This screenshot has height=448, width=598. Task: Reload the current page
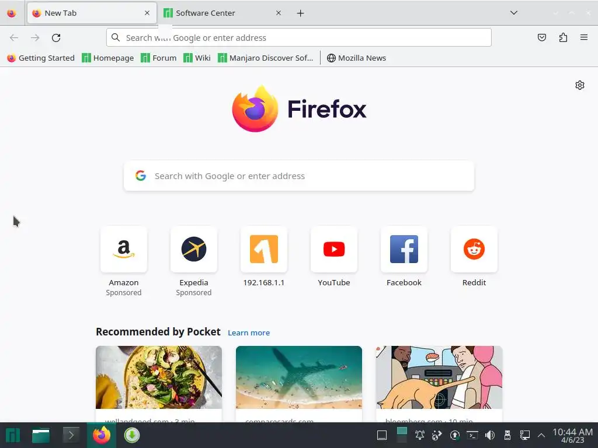56,38
